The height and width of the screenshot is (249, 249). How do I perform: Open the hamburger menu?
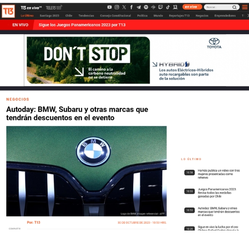point(245,7)
